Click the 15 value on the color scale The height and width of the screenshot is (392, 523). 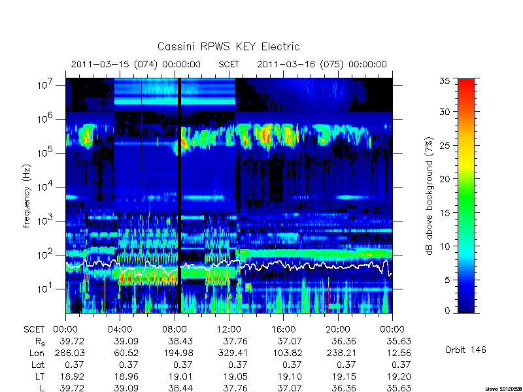445,213
